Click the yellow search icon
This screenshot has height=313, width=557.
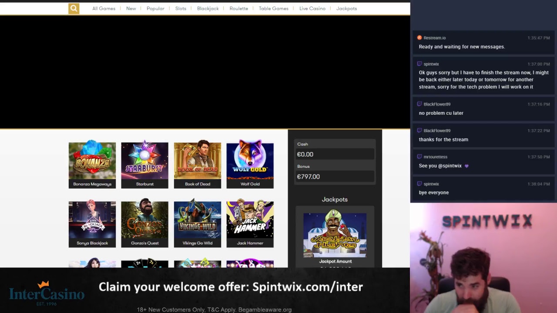click(74, 8)
